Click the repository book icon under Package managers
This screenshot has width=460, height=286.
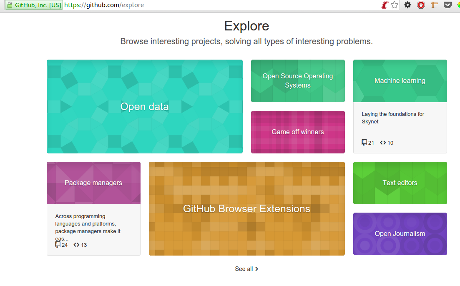coord(58,245)
